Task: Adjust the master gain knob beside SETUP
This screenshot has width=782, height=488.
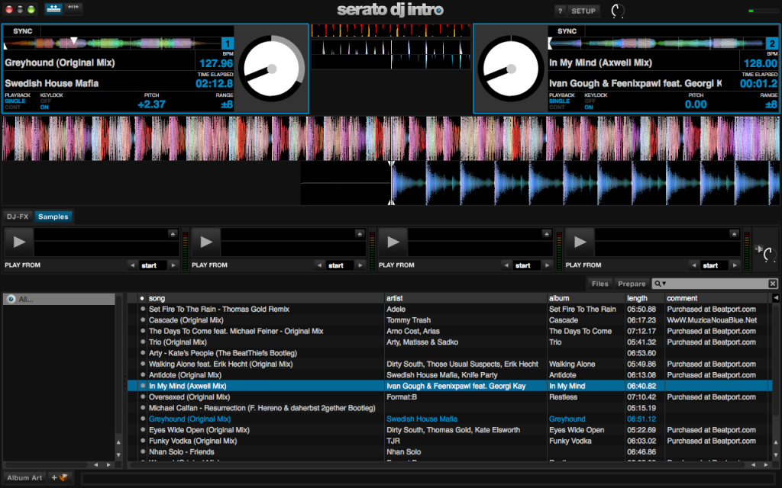Action: click(617, 11)
